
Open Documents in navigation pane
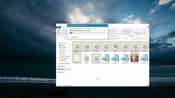(x=63, y=50)
